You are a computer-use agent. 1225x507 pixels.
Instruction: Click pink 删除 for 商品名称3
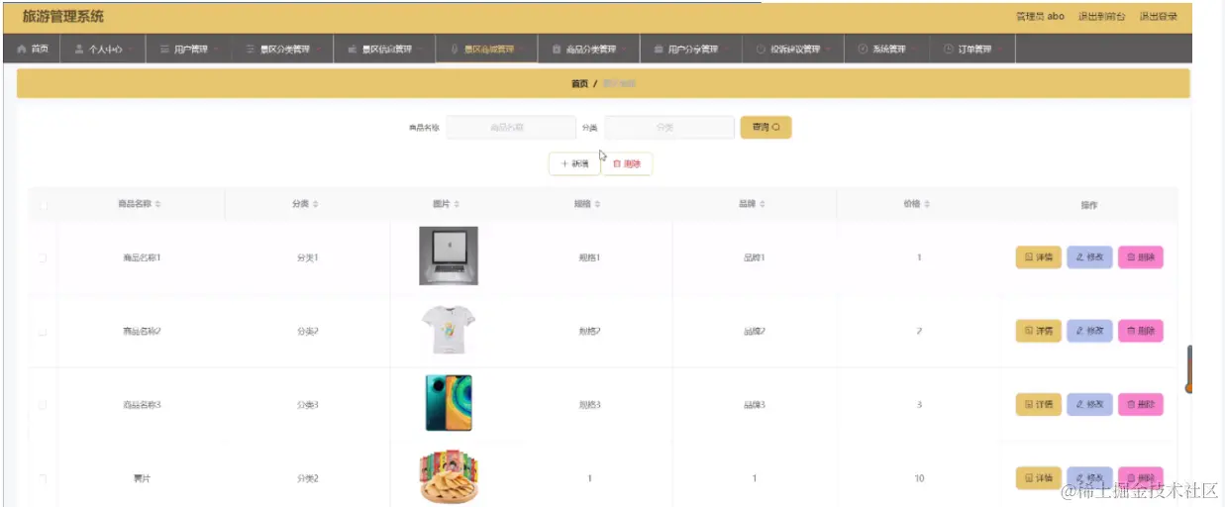pos(1141,404)
